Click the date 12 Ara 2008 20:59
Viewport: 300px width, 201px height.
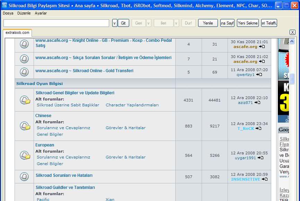(x=249, y=174)
